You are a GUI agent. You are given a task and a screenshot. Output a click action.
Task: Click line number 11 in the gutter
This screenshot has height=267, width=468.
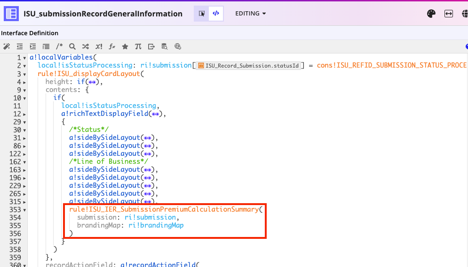point(17,106)
